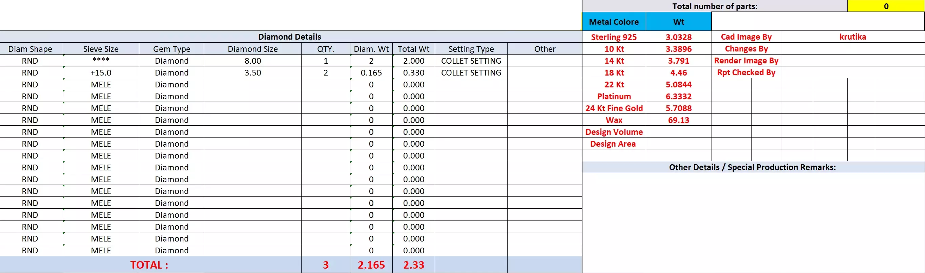Select the '0.165' diamond weight cell
The height and width of the screenshot is (273, 925).
(371, 72)
